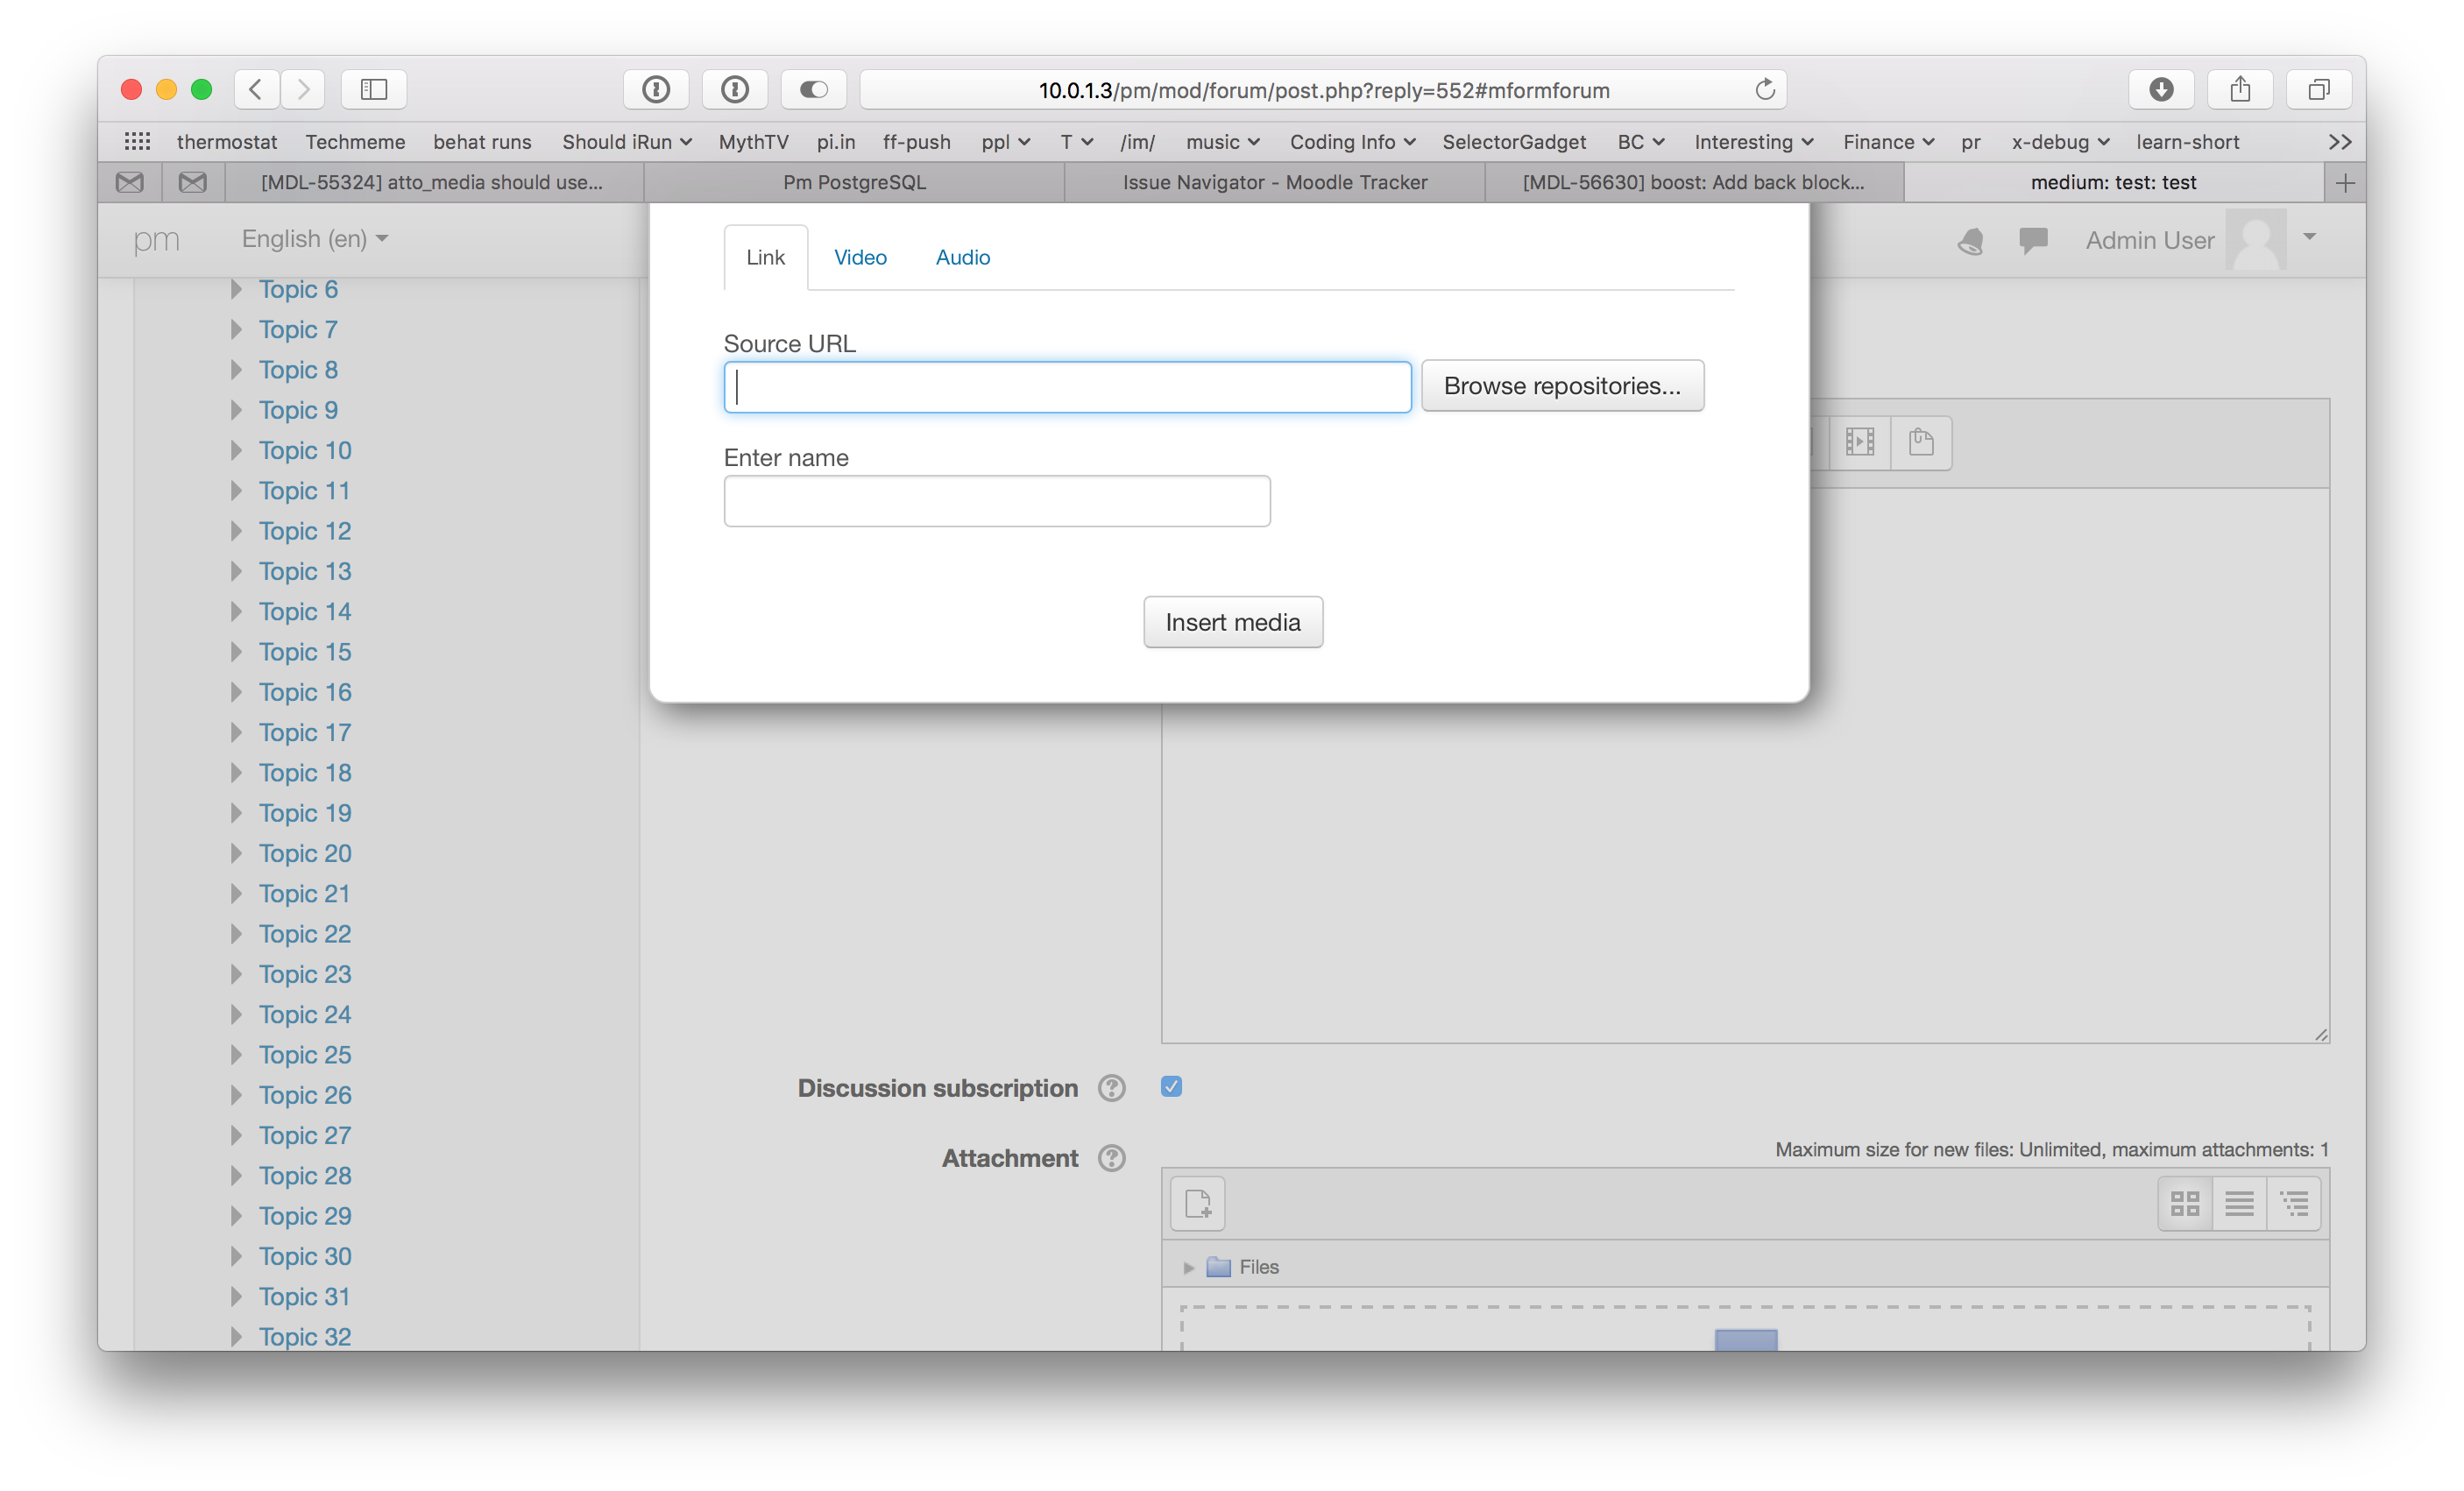
Task: Go back with Safari's back arrow
Action: 256,89
